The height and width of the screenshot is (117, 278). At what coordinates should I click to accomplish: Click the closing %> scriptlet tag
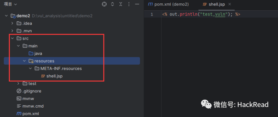pos(238,14)
